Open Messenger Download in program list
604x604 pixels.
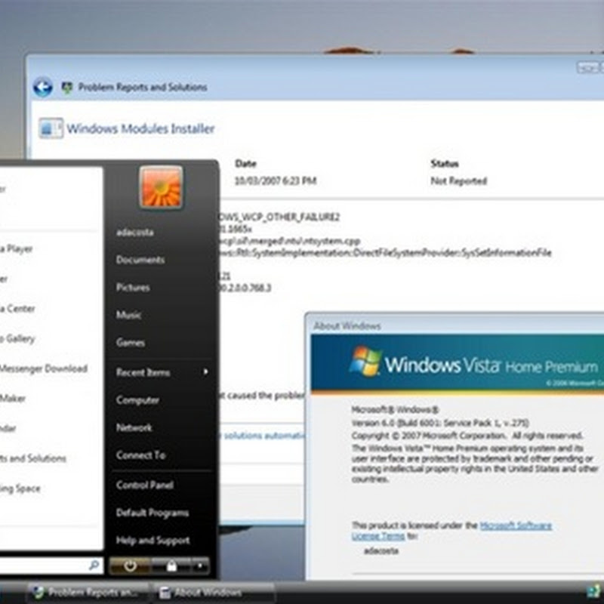(x=44, y=368)
